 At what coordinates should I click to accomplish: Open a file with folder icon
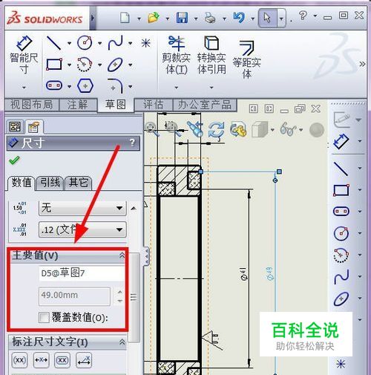coord(154,18)
